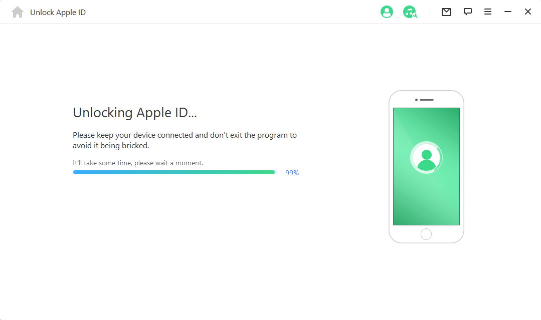Screen dimensions: 541x320
Task: Click the unlock progress bar
Action: pos(175,172)
